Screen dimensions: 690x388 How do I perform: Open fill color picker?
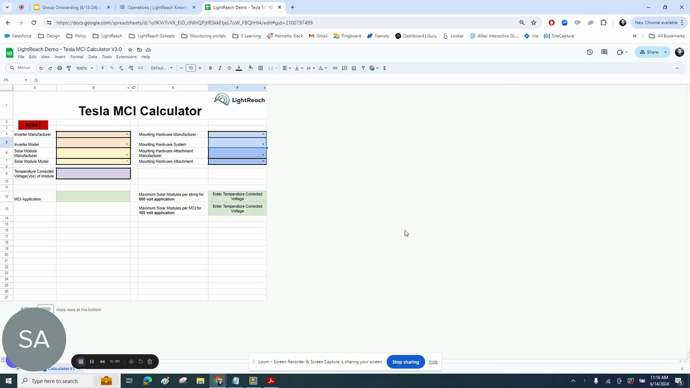[x=251, y=68]
